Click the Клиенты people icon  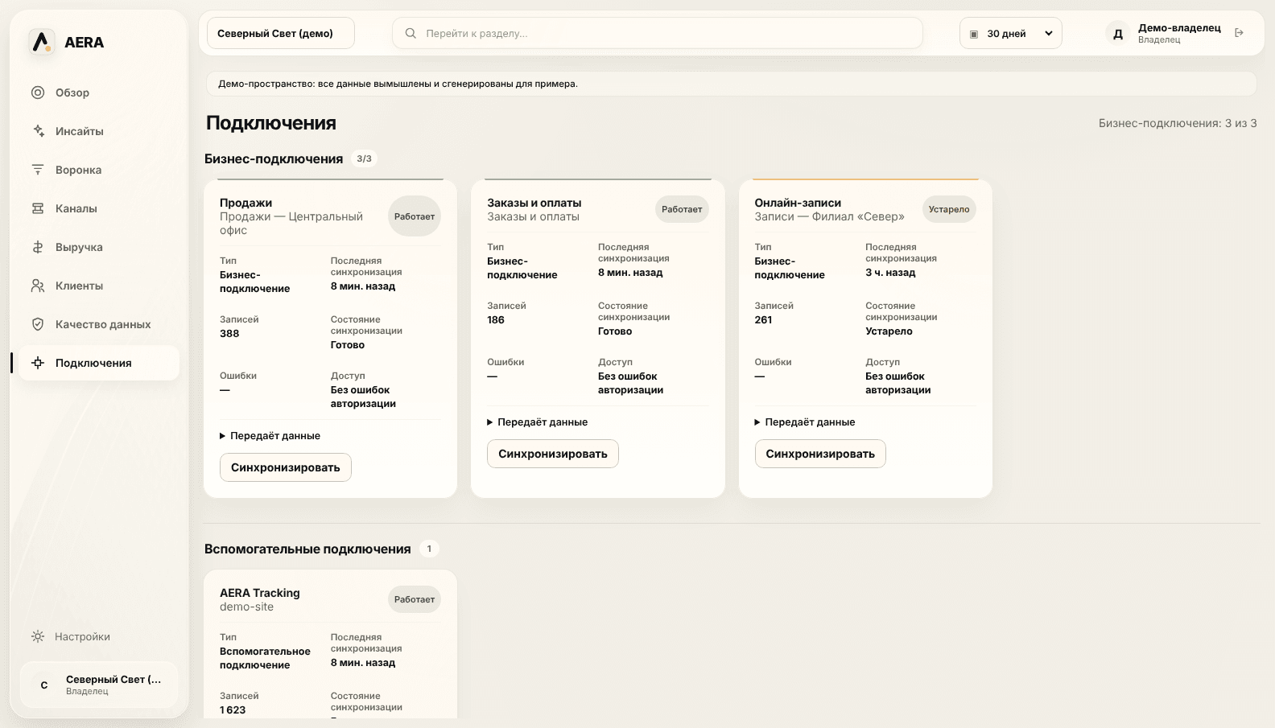(x=38, y=286)
